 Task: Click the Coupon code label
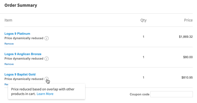[x=140, y=94]
